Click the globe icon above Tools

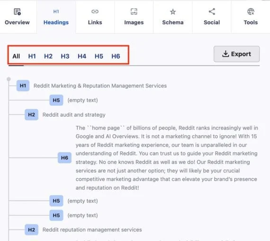[x=251, y=12]
